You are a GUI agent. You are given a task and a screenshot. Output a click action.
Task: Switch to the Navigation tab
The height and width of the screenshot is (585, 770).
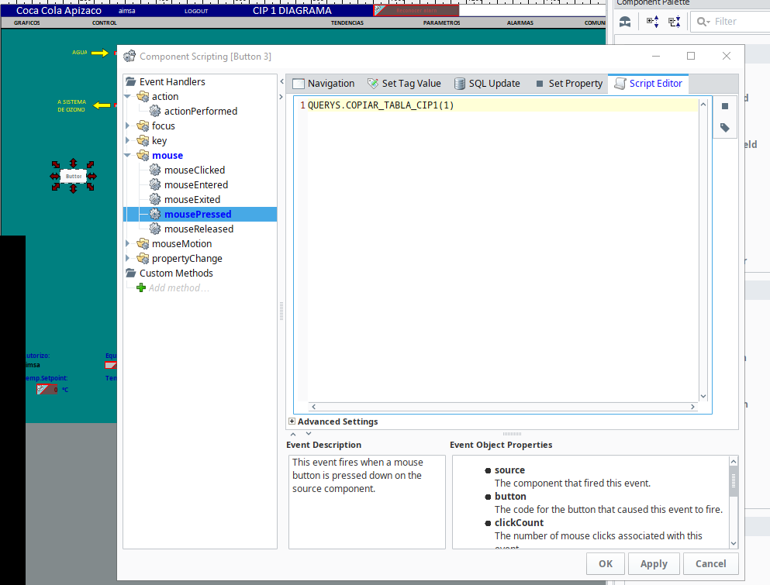tap(323, 84)
